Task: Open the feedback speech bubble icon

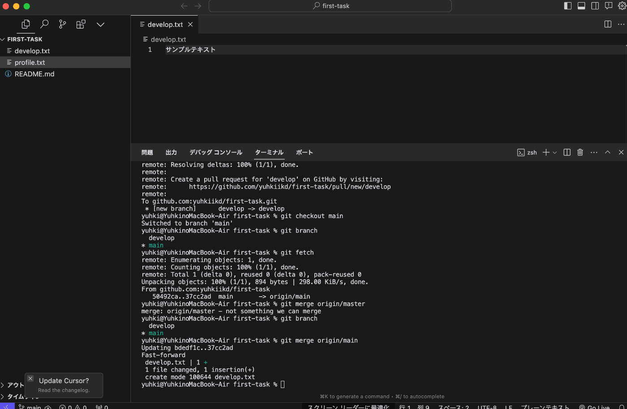Action: (609, 6)
